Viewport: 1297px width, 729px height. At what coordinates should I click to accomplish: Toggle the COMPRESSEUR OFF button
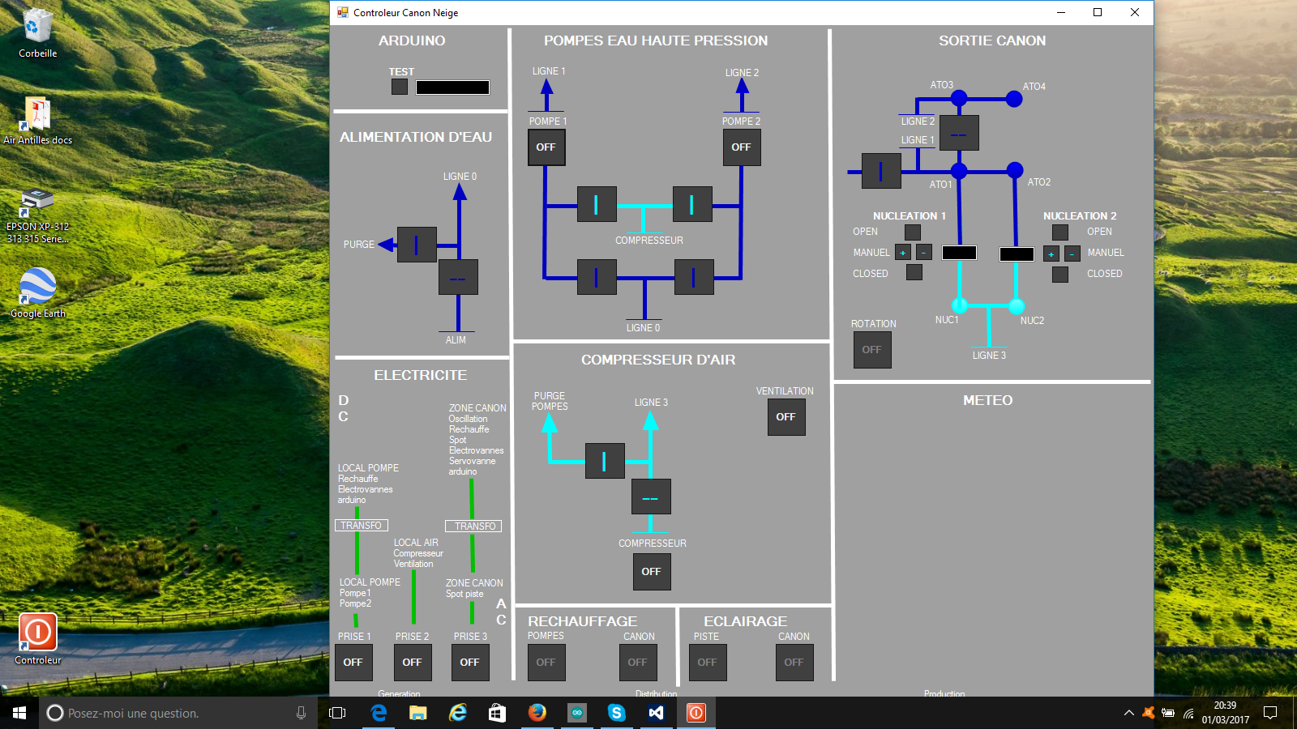[652, 572]
